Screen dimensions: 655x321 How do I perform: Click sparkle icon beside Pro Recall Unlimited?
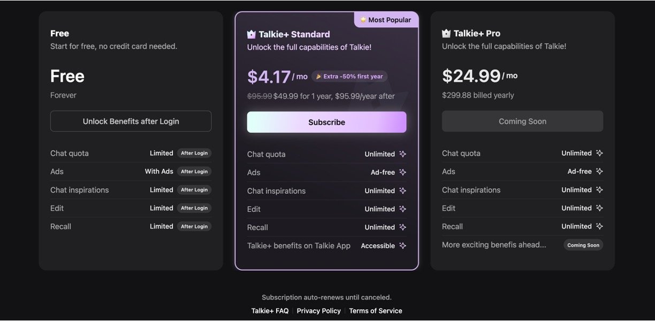[599, 226]
